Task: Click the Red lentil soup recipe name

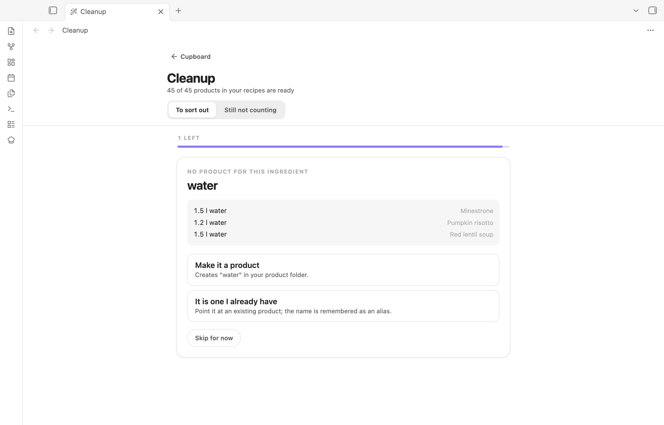Action: point(471,234)
